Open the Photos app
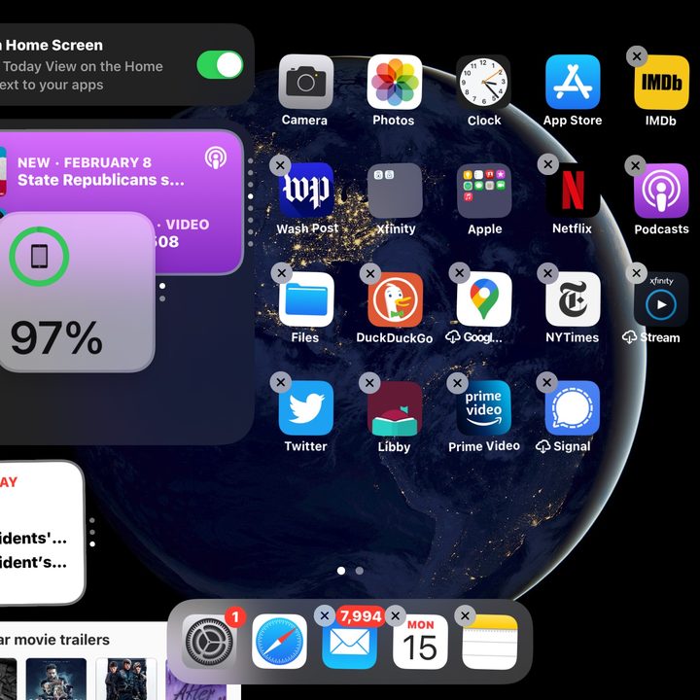Screen dimensions: 700x700 pyautogui.click(x=394, y=82)
